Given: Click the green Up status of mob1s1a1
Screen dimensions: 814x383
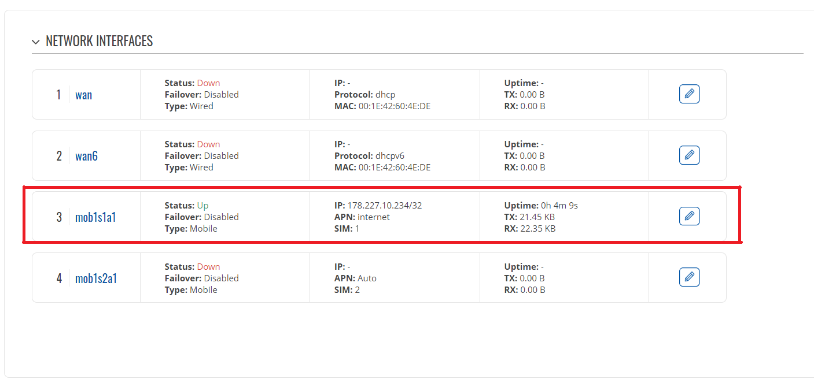Looking at the screenshot, I should [x=202, y=206].
